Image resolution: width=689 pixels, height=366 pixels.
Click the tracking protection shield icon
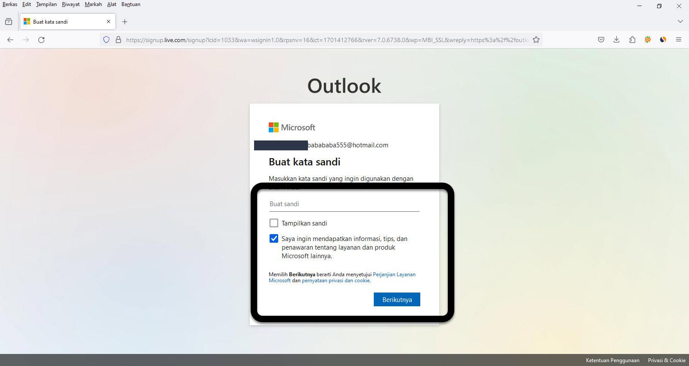point(106,40)
